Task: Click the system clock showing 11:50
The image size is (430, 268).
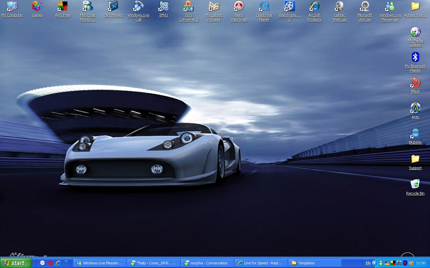Action: pyautogui.click(x=421, y=263)
